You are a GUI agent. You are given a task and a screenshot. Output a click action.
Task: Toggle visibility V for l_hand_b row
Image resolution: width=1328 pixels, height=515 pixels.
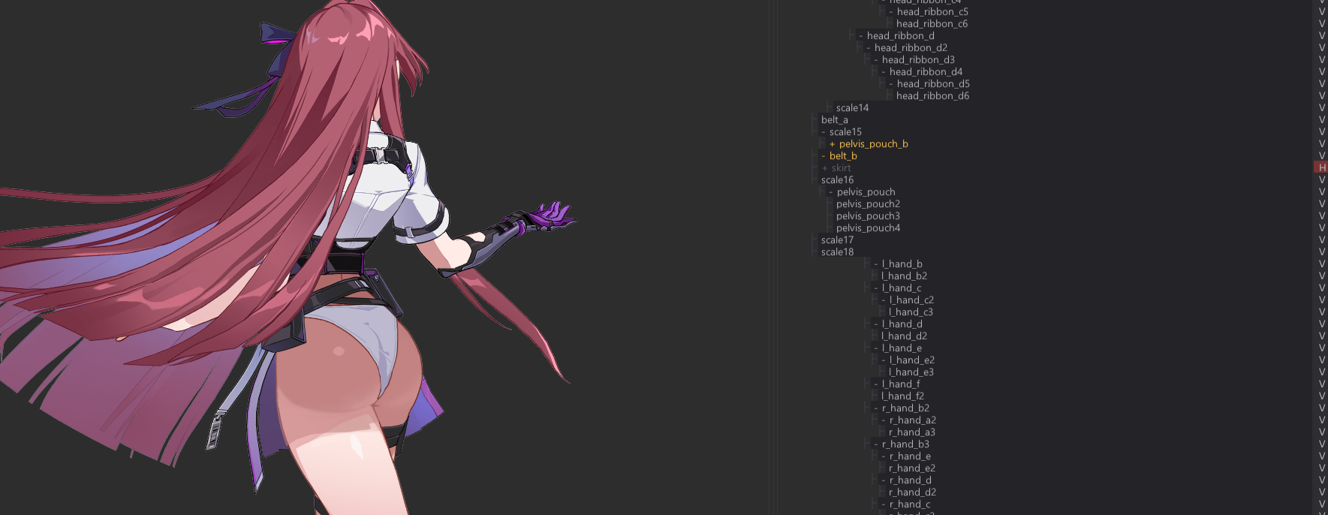[1322, 264]
